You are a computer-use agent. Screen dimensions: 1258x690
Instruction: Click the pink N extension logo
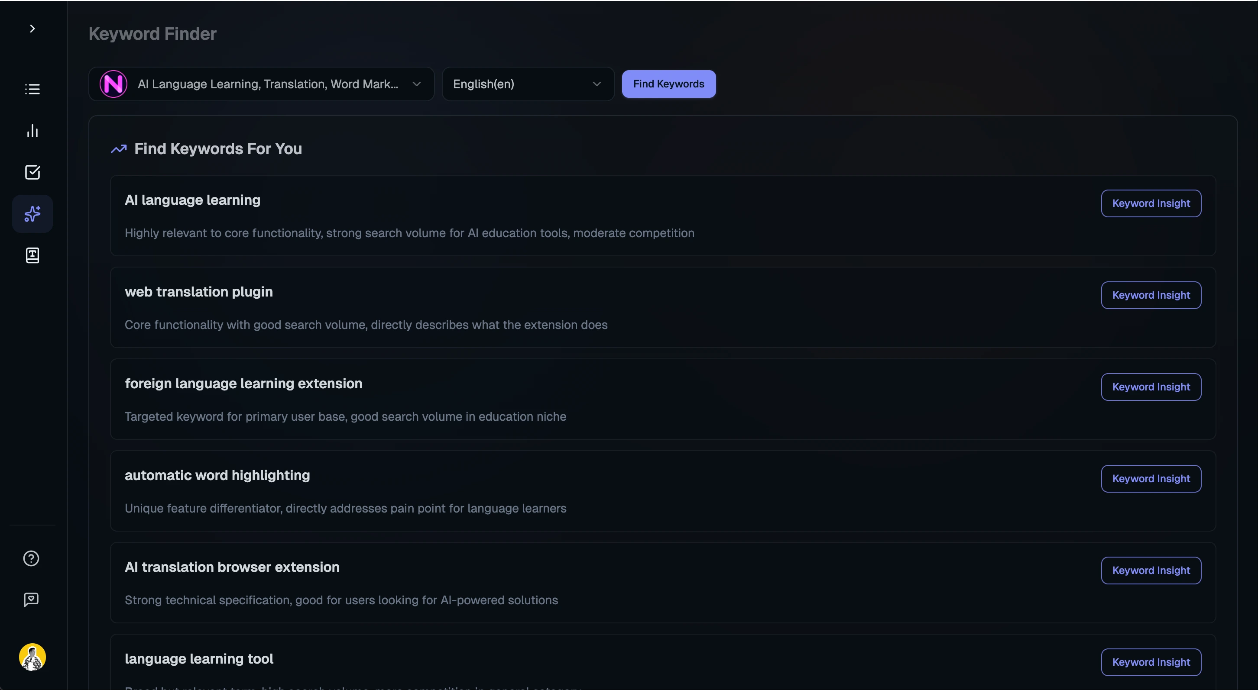coord(113,84)
